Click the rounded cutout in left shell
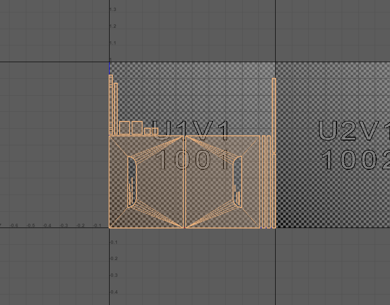This screenshot has width=390, height=305. (132, 182)
